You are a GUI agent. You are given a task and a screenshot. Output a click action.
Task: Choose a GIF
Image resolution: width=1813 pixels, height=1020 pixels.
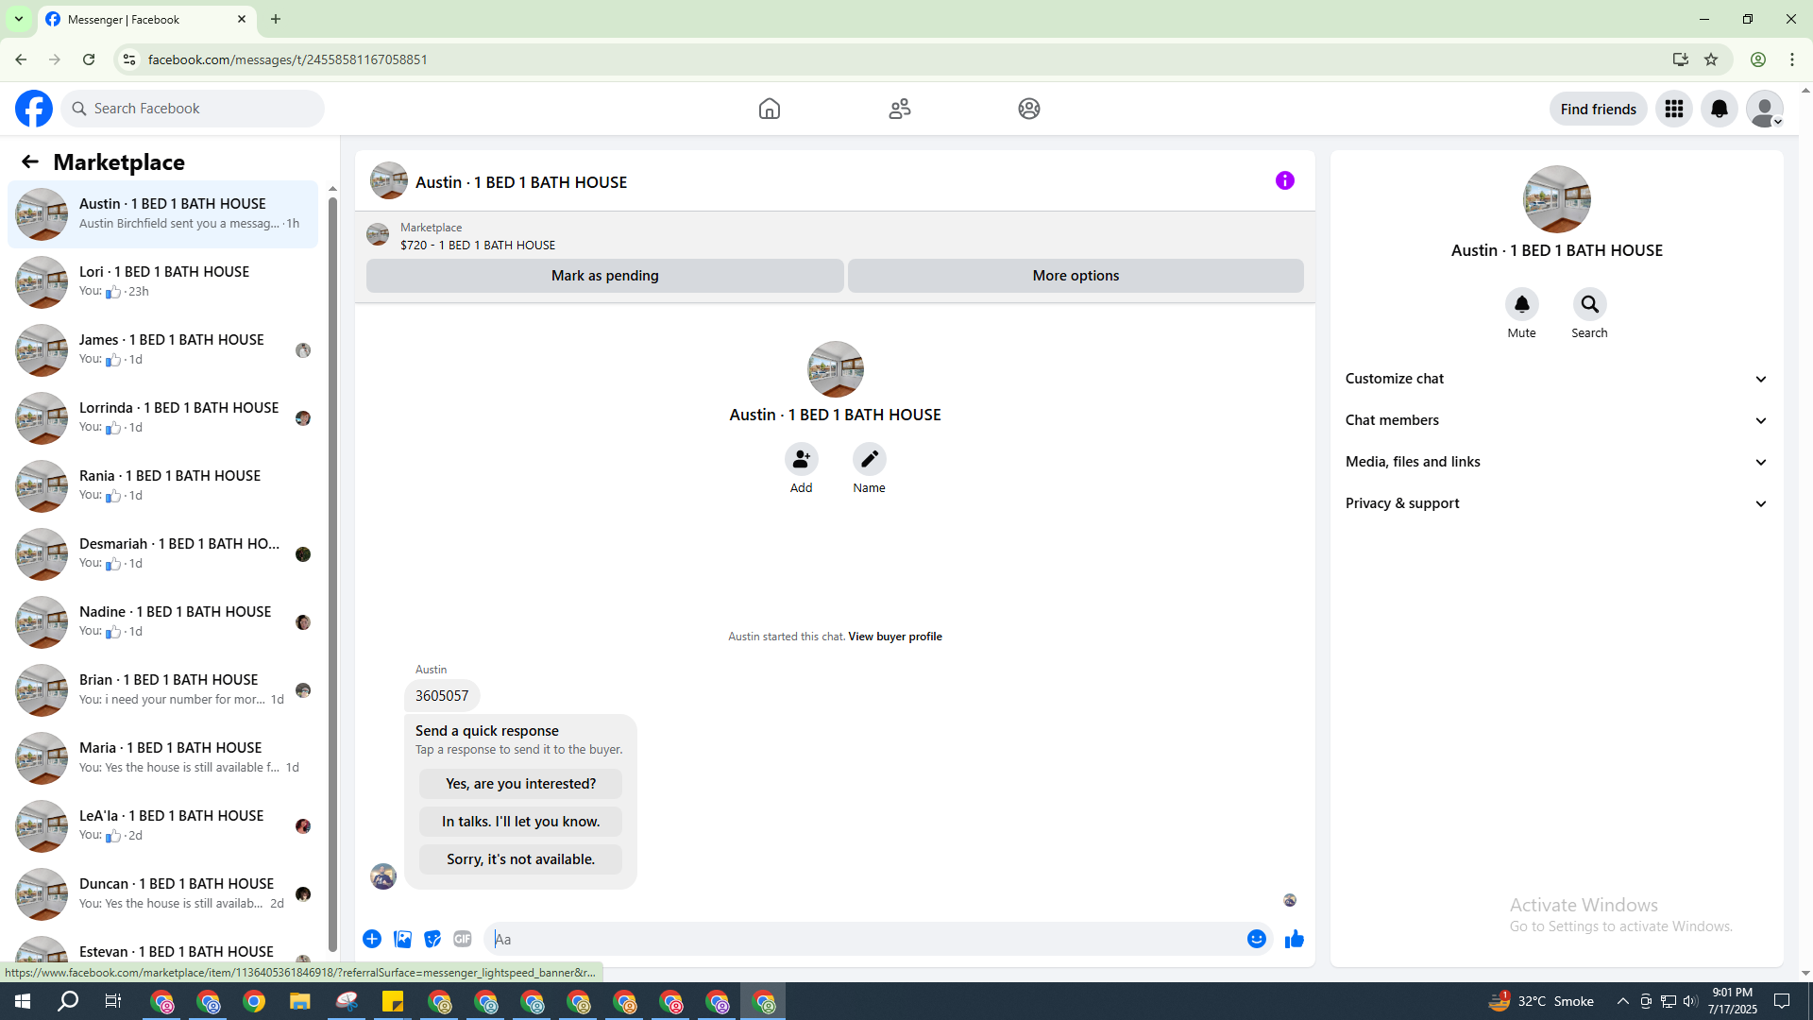tap(463, 939)
